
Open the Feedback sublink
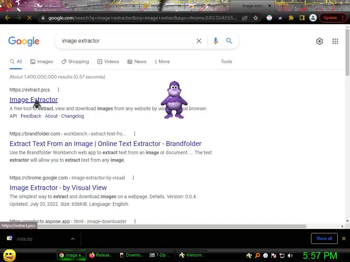[x=31, y=116]
